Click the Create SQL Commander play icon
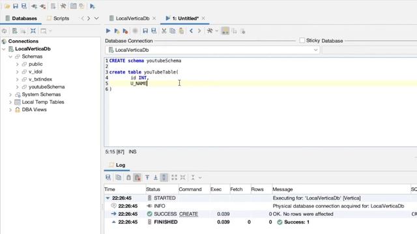 93,6
